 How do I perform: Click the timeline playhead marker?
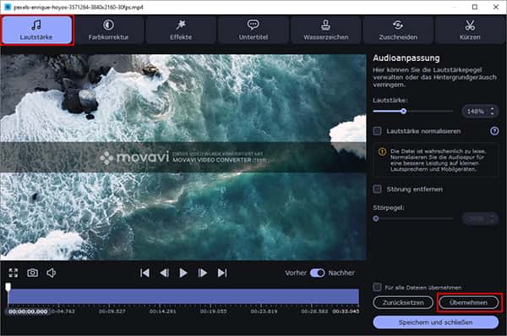(x=8, y=287)
